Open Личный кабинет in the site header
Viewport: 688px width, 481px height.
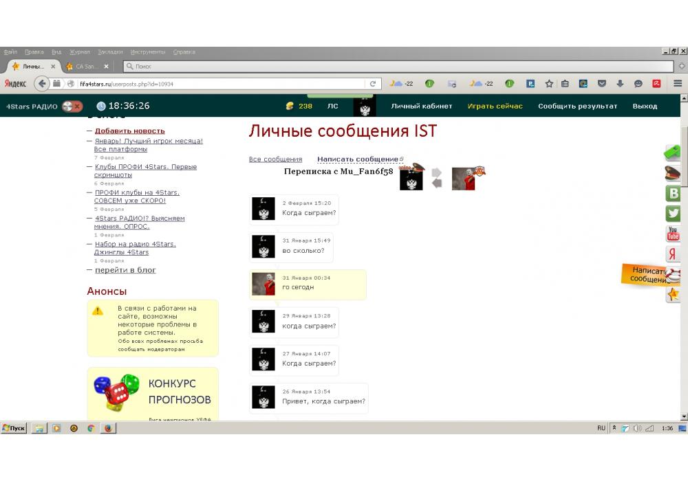click(422, 106)
